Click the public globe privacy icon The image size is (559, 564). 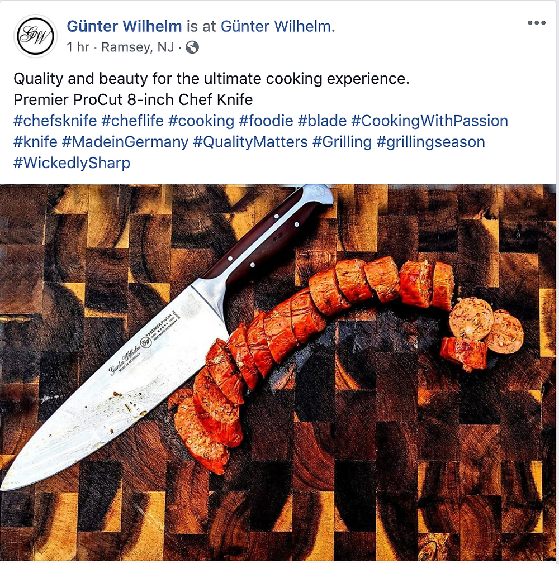[192, 47]
